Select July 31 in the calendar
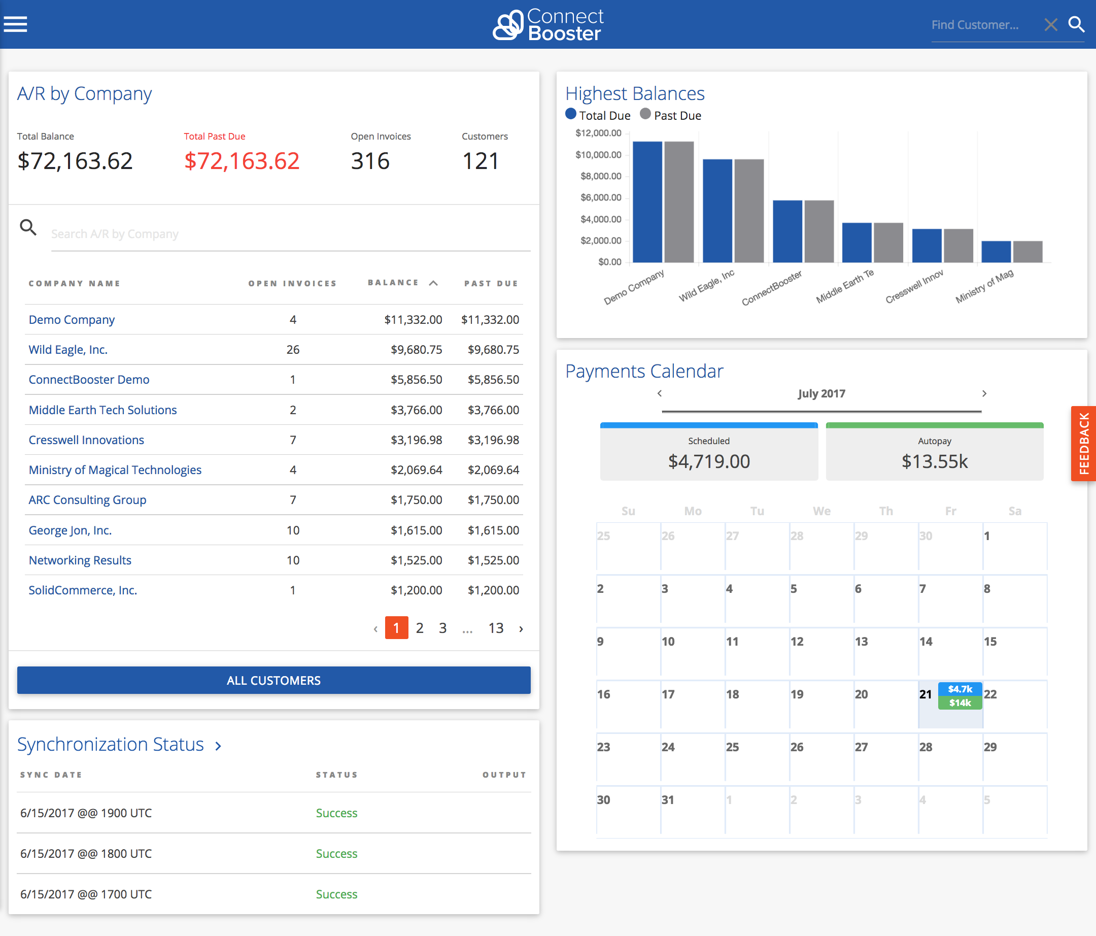This screenshot has height=936, width=1096. (693, 810)
